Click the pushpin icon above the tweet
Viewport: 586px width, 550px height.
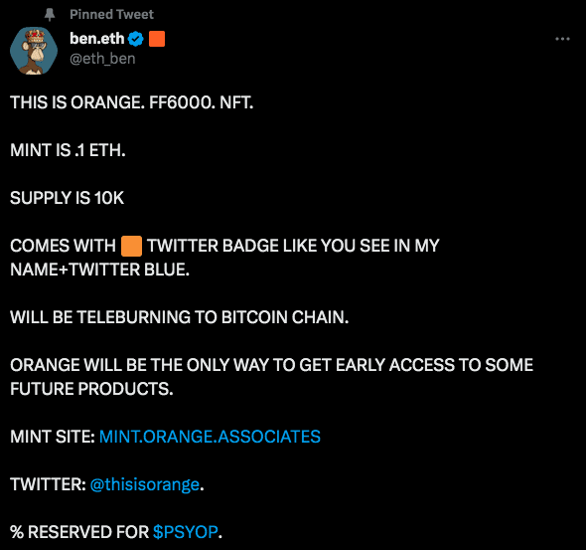(50, 15)
